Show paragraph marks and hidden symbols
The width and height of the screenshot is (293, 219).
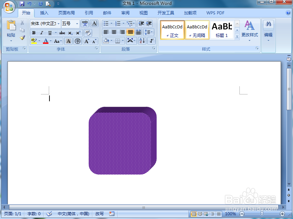click(151, 41)
